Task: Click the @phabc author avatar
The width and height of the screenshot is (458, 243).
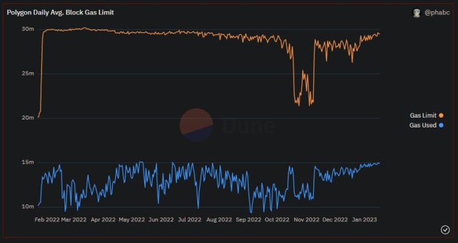Action: click(x=417, y=13)
